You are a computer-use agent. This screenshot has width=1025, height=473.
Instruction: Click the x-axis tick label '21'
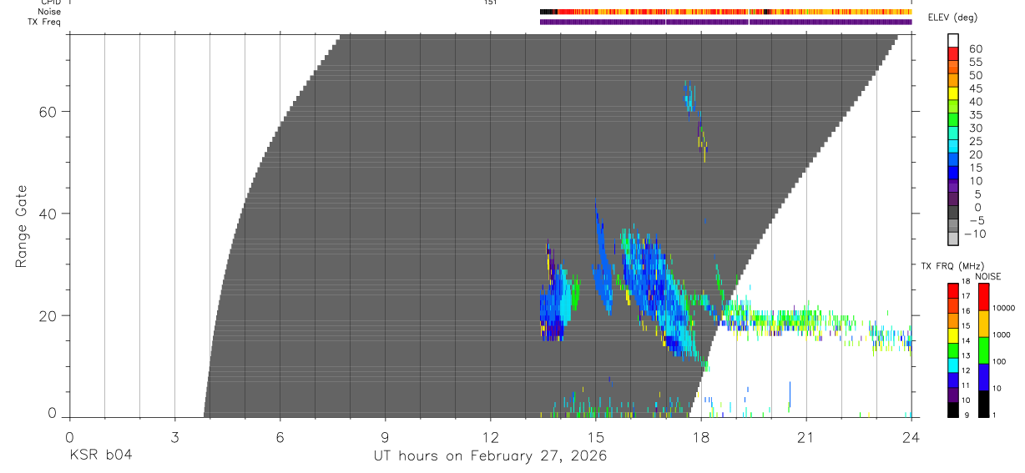[x=806, y=436]
